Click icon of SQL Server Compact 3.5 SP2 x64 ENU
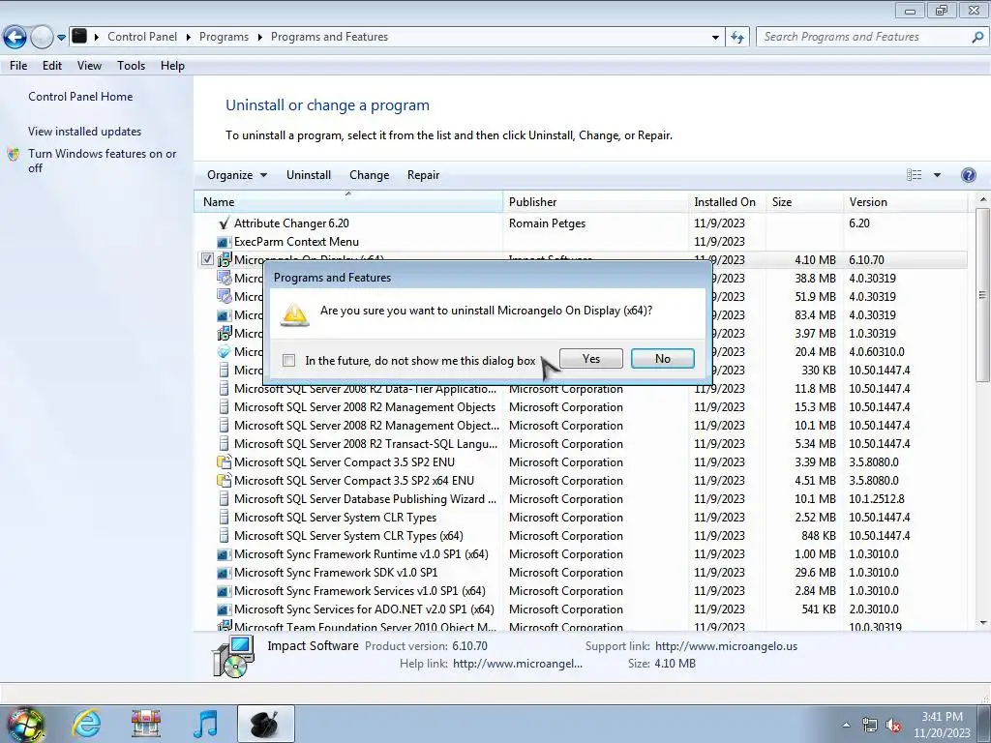This screenshot has height=743, width=991. 224,481
